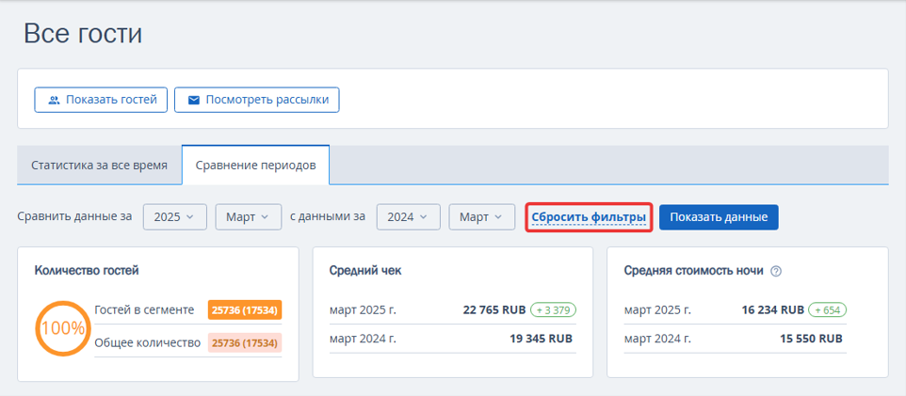
Task: Click help icon next to Средняя стоимость ночи
Action: [776, 271]
